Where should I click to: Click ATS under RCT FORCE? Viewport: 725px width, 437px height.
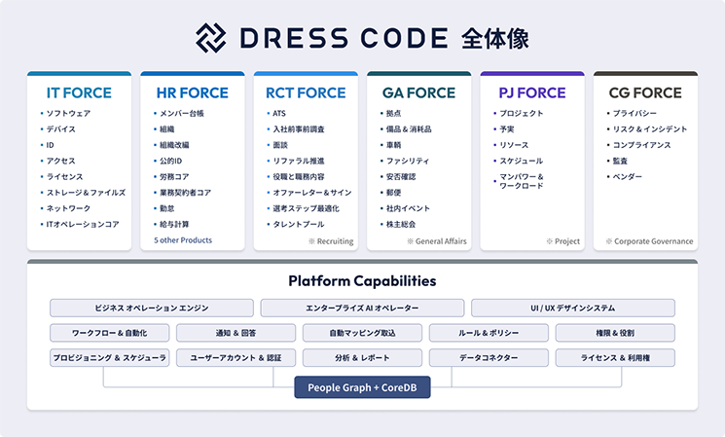(279, 113)
